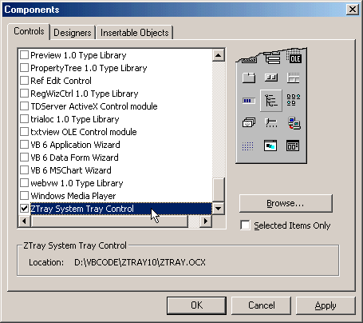This screenshot has width=363, height=323.
Task: Switch to the Designers tab
Action: (73, 33)
